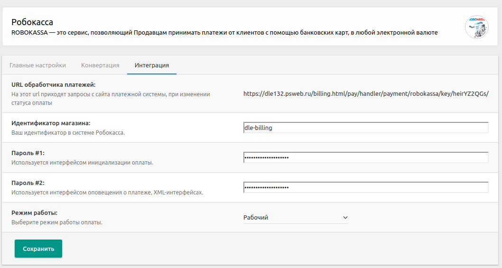Image resolution: width=502 pixels, height=268 pixels.
Task: Click the Робокасса page heading
Action: tap(32, 22)
